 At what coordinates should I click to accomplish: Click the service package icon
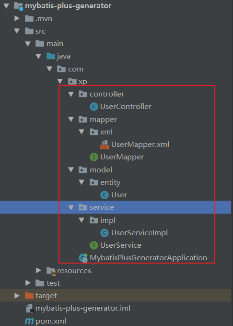click(83, 207)
